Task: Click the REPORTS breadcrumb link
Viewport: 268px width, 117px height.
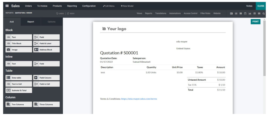Action: pyautogui.click(x=9, y=13)
